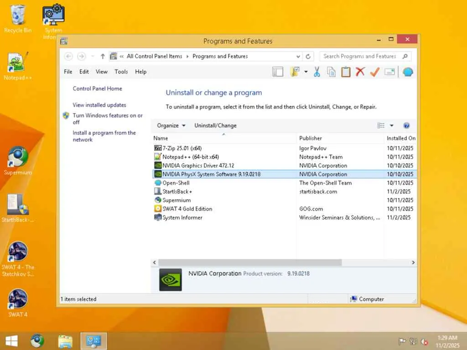Sort by the Publisher column header

(340, 138)
